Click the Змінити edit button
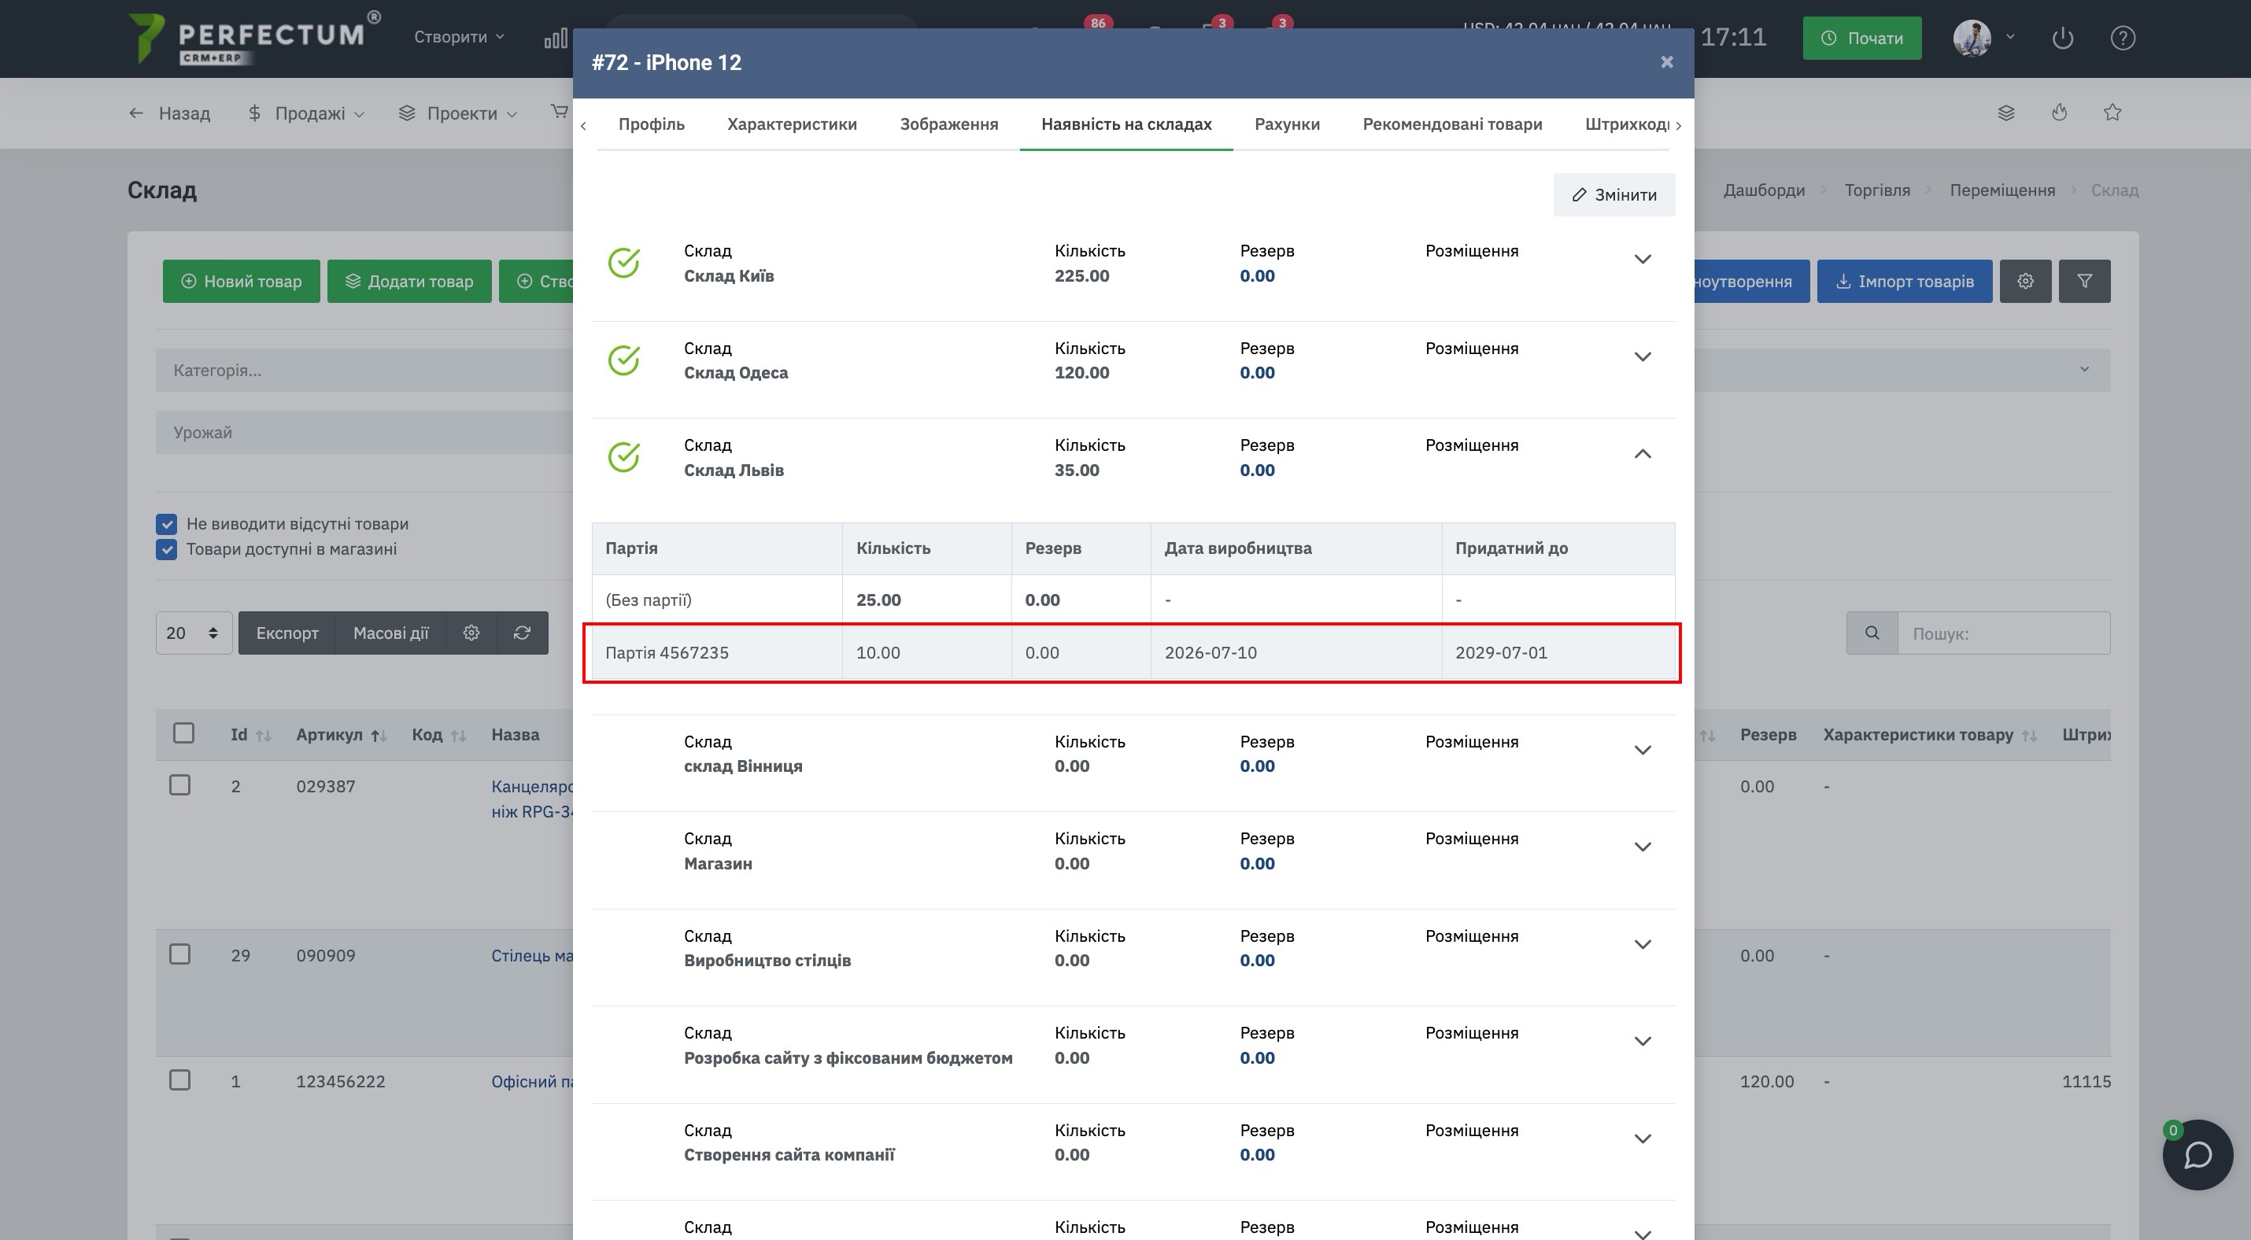Viewport: 2251px width, 1240px height. pos(1613,194)
